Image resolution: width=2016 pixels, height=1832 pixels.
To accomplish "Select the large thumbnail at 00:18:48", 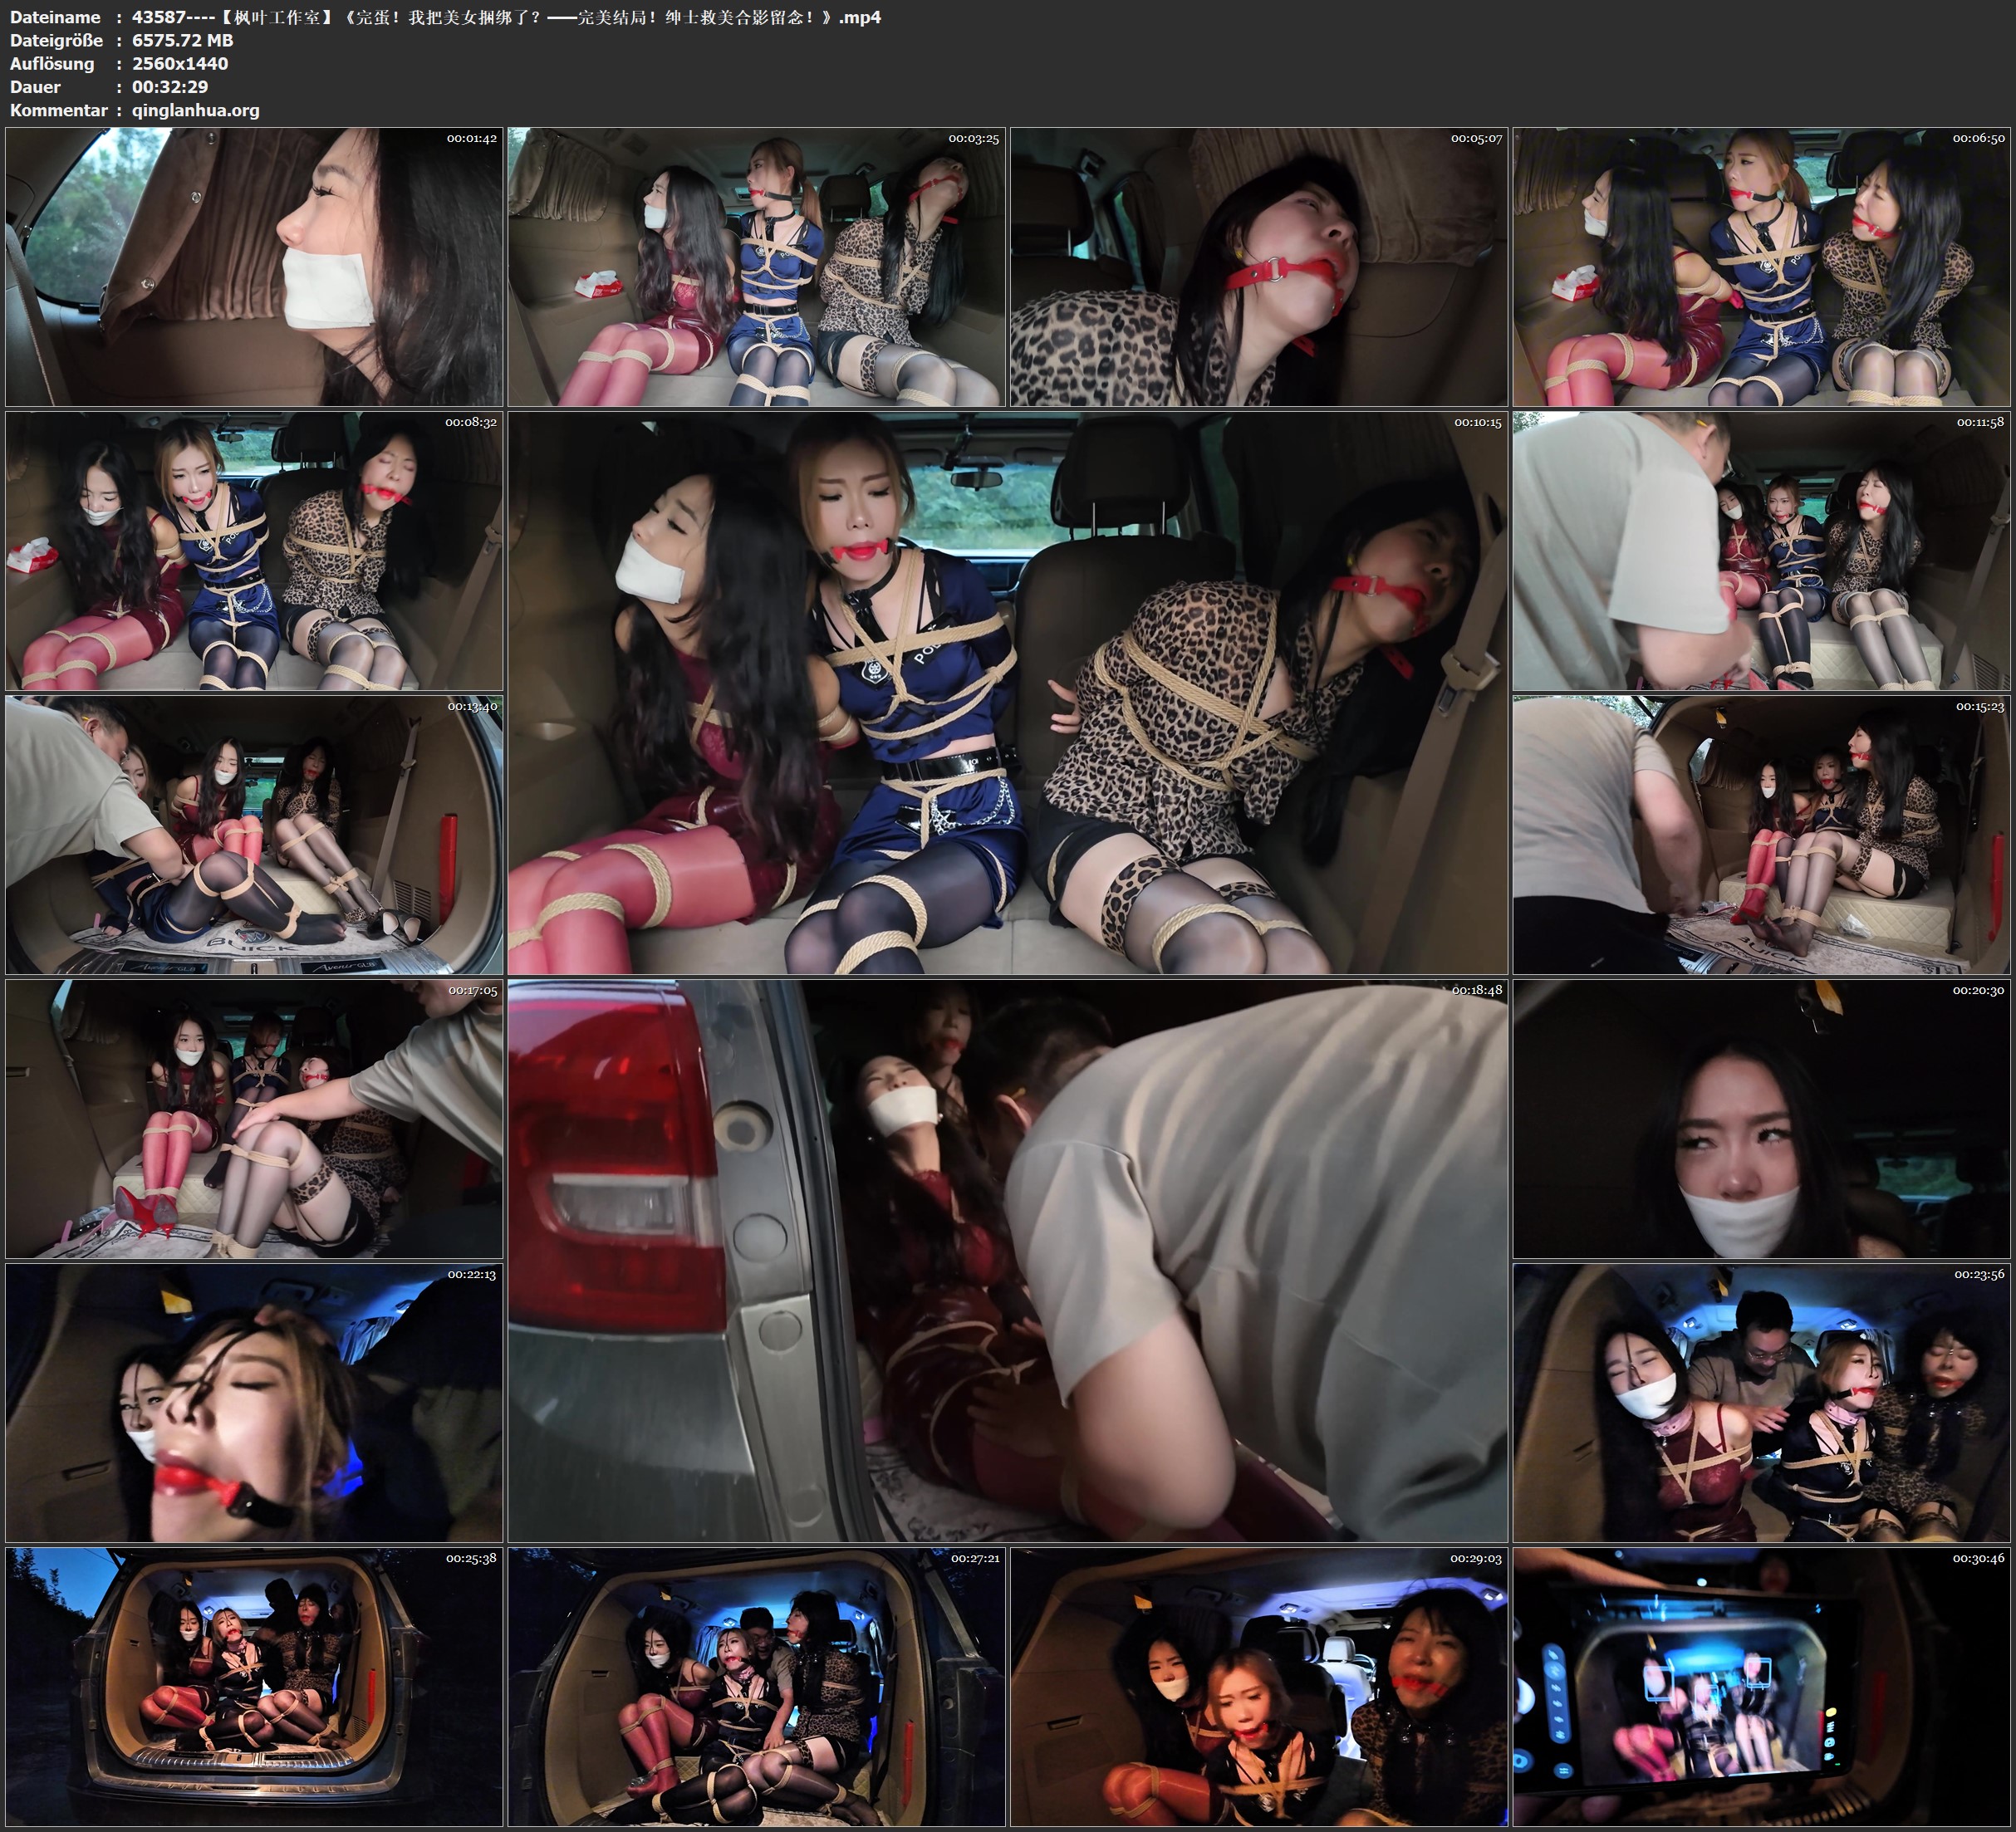I will (1007, 1260).
